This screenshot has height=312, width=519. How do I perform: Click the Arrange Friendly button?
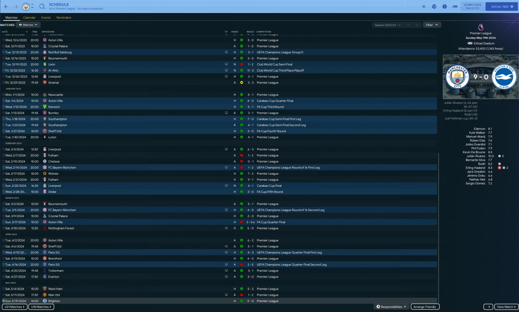coord(425,307)
